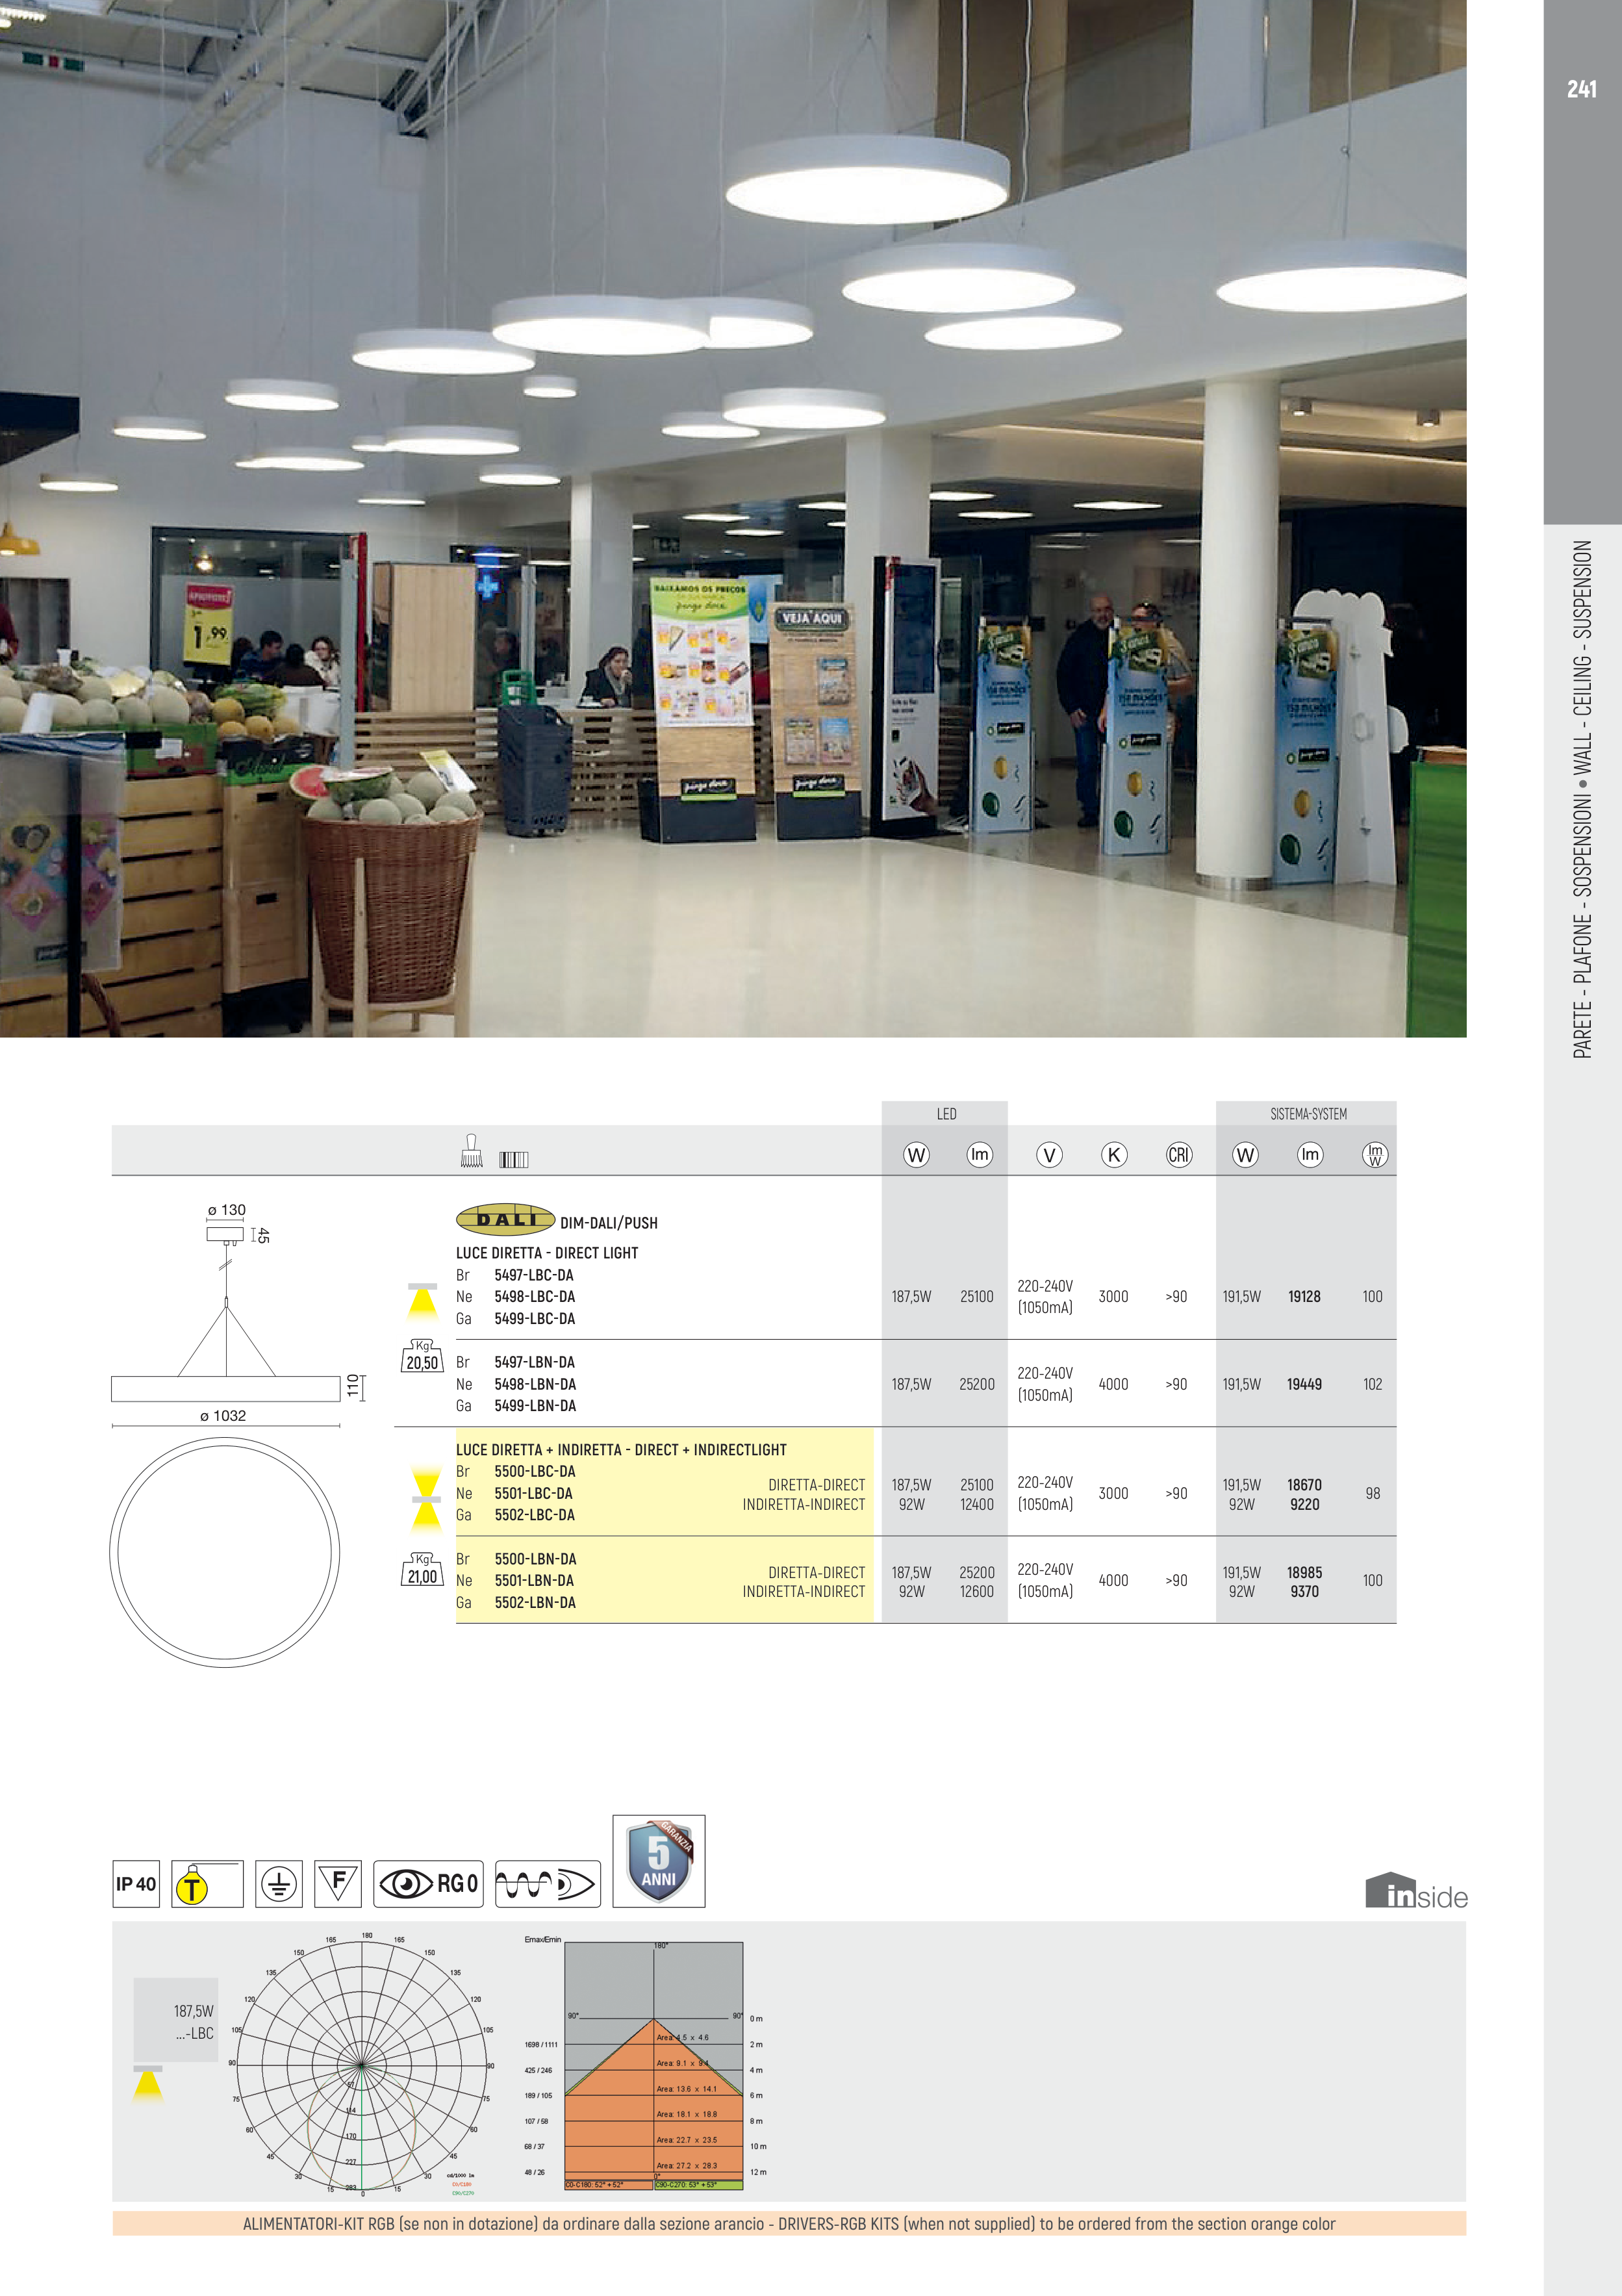
Task: Click the 5 anni warranty badge
Action: 658,1861
